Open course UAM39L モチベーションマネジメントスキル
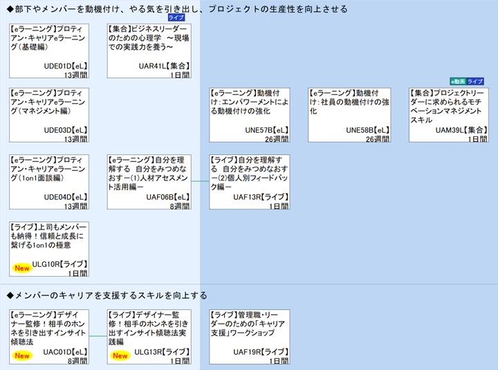This screenshot has width=498, height=370. pyautogui.click(x=448, y=115)
